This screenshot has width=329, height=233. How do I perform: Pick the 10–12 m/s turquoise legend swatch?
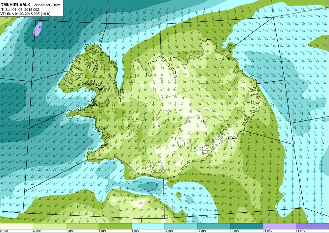pyautogui.click(x=181, y=226)
